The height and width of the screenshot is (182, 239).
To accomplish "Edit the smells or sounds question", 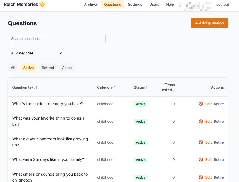I will [208, 177].
